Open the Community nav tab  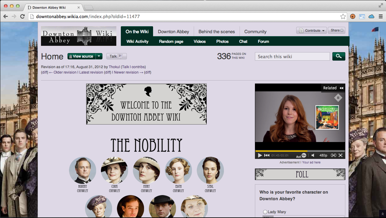pos(255,31)
